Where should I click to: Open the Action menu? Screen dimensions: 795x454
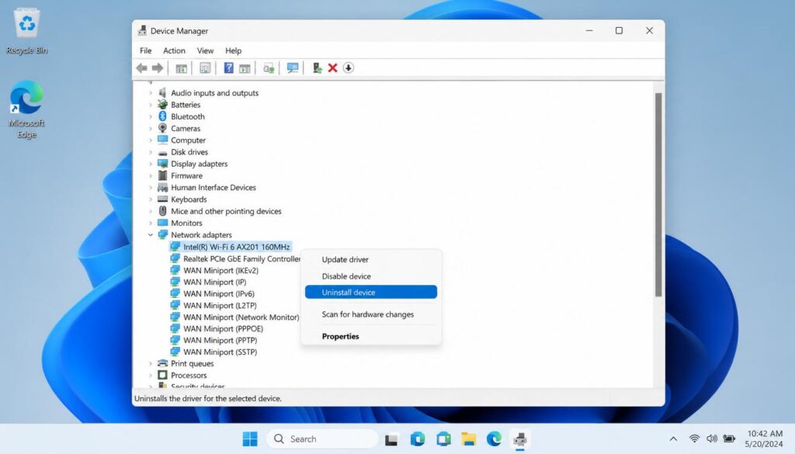tap(174, 50)
